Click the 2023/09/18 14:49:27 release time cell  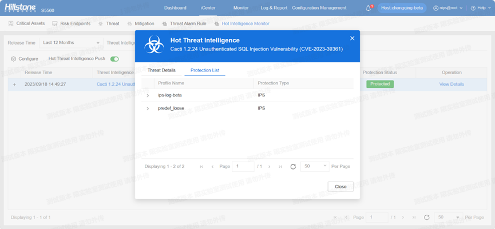pyautogui.click(x=45, y=84)
